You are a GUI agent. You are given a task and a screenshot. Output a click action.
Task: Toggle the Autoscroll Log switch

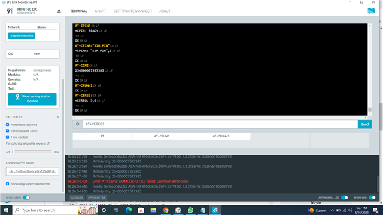point(345,198)
